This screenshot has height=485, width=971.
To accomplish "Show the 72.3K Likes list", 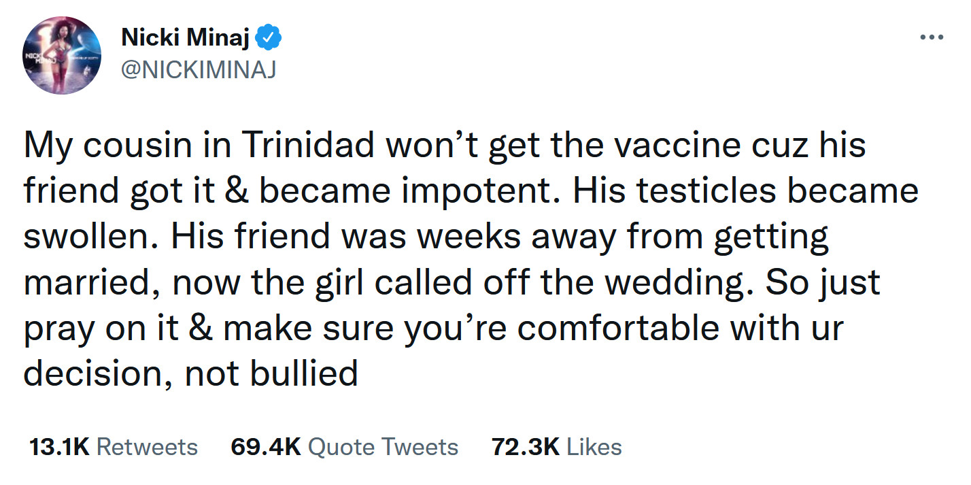I will click(x=556, y=447).
